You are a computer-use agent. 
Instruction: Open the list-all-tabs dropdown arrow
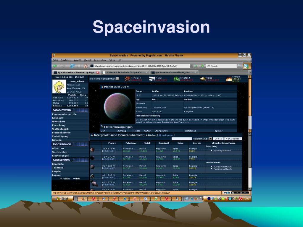pyautogui.click(x=250, y=73)
